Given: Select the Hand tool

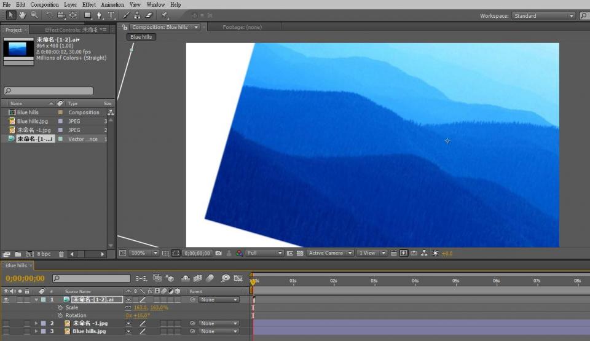Looking at the screenshot, I should tap(23, 15).
